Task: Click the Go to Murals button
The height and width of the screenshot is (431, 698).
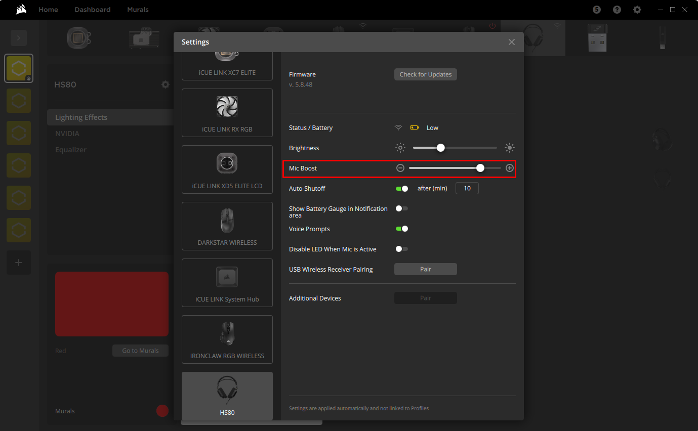Action: (140, 350)
